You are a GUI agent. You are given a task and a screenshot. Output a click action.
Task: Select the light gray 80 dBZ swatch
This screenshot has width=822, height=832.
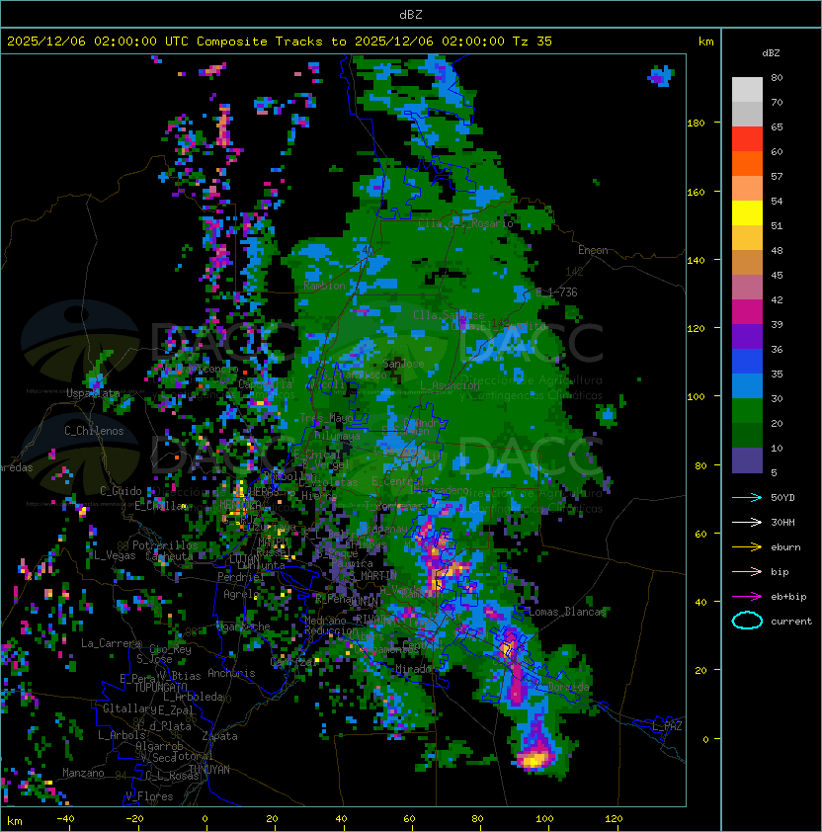coord(747,90)
